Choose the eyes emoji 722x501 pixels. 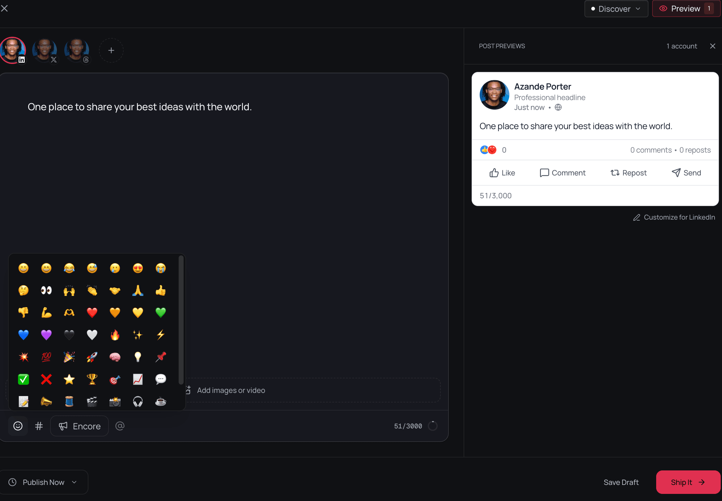(x=46, y=290)
